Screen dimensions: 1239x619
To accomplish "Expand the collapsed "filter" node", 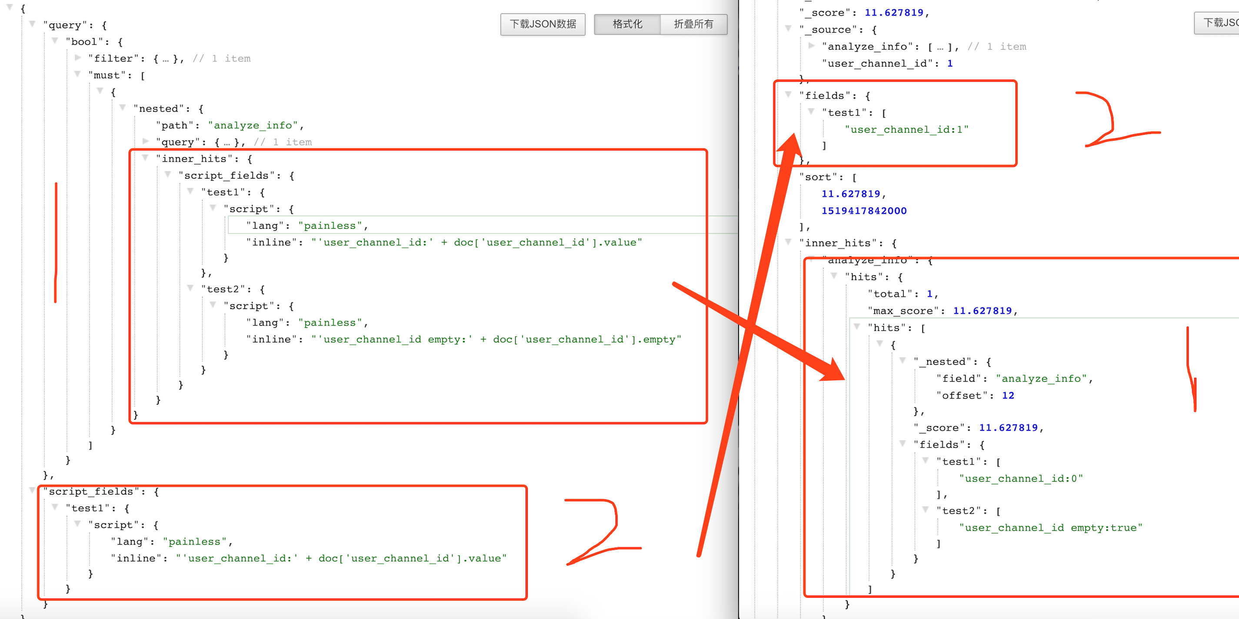I will click(78, 57).
